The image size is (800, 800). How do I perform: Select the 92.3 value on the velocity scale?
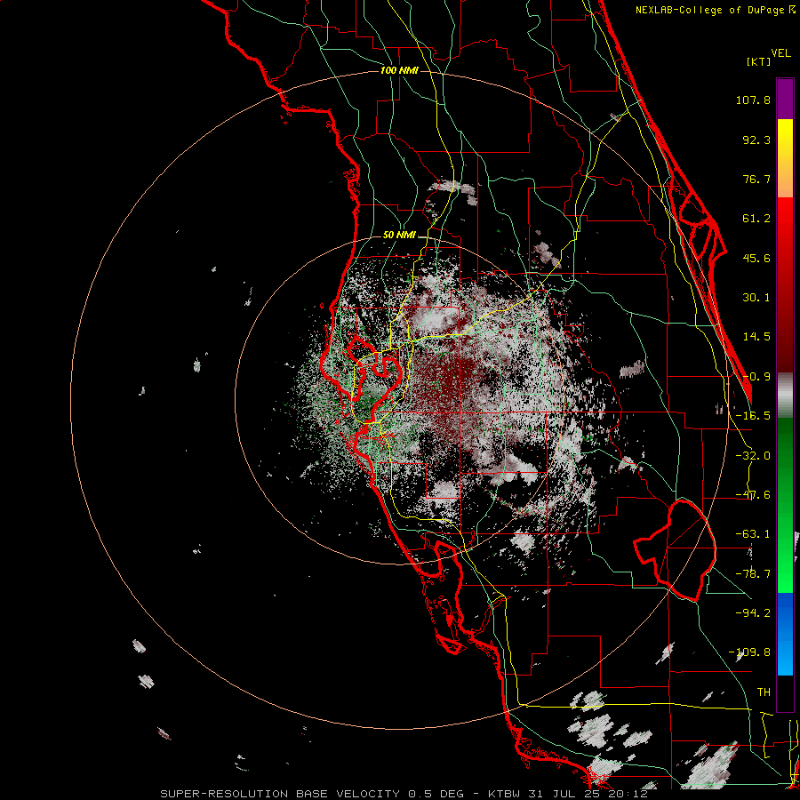pos(756,140)
